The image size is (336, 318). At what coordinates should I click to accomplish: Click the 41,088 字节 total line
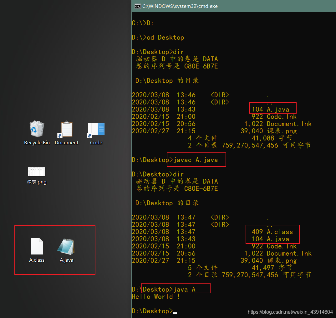(272, 138)
